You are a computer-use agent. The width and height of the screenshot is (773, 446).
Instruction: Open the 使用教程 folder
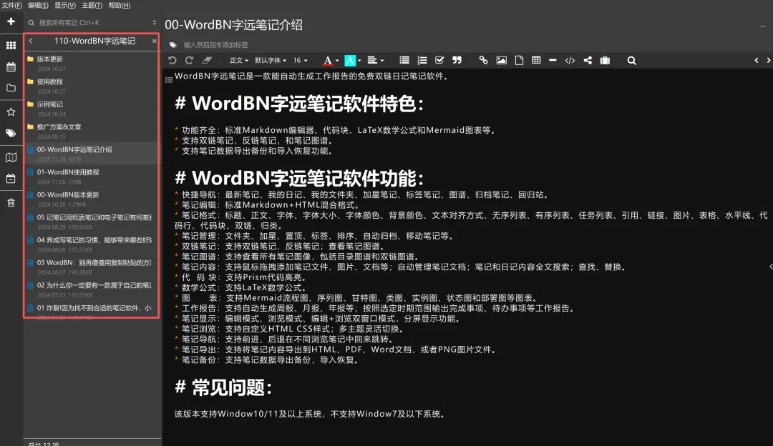tap(92, 86)
